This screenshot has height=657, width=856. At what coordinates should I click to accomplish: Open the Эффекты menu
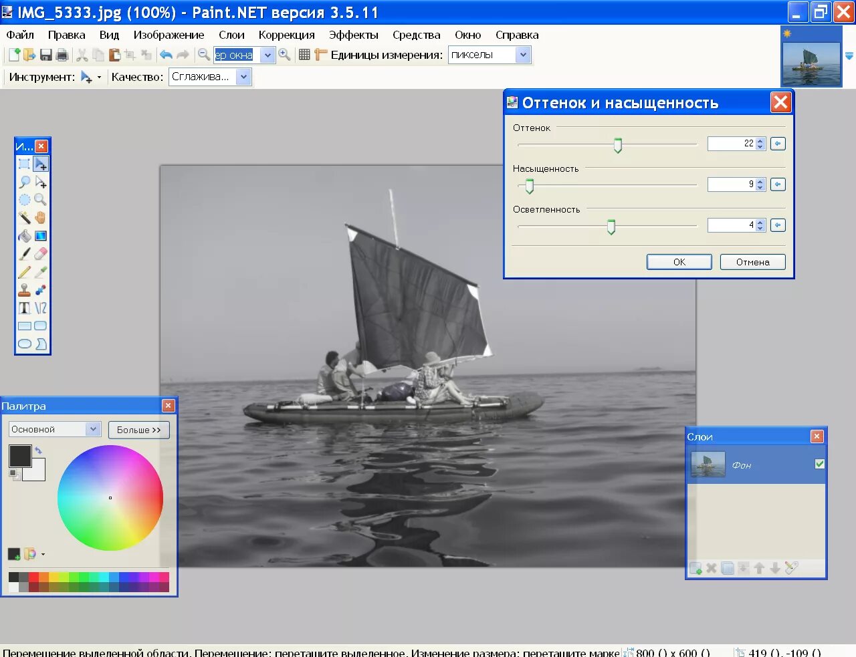[353, 35]
